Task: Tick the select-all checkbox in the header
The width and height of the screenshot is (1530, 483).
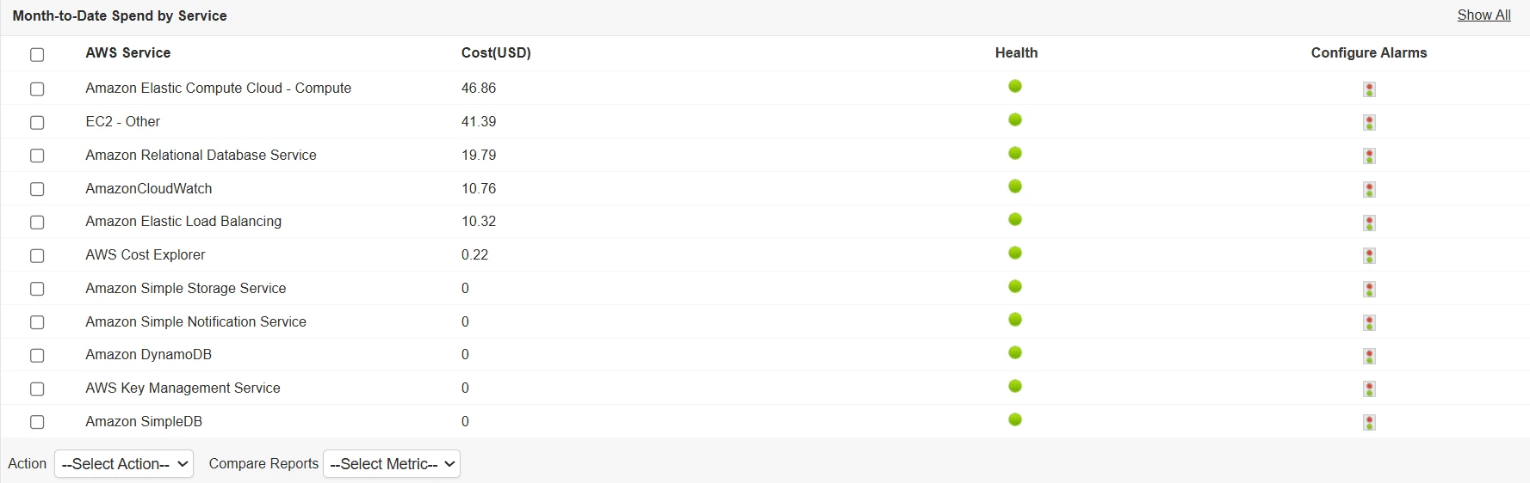Action: [x=37, y=55]
